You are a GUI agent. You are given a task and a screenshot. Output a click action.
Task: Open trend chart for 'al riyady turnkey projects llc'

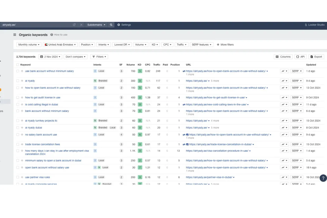(284, 121)
